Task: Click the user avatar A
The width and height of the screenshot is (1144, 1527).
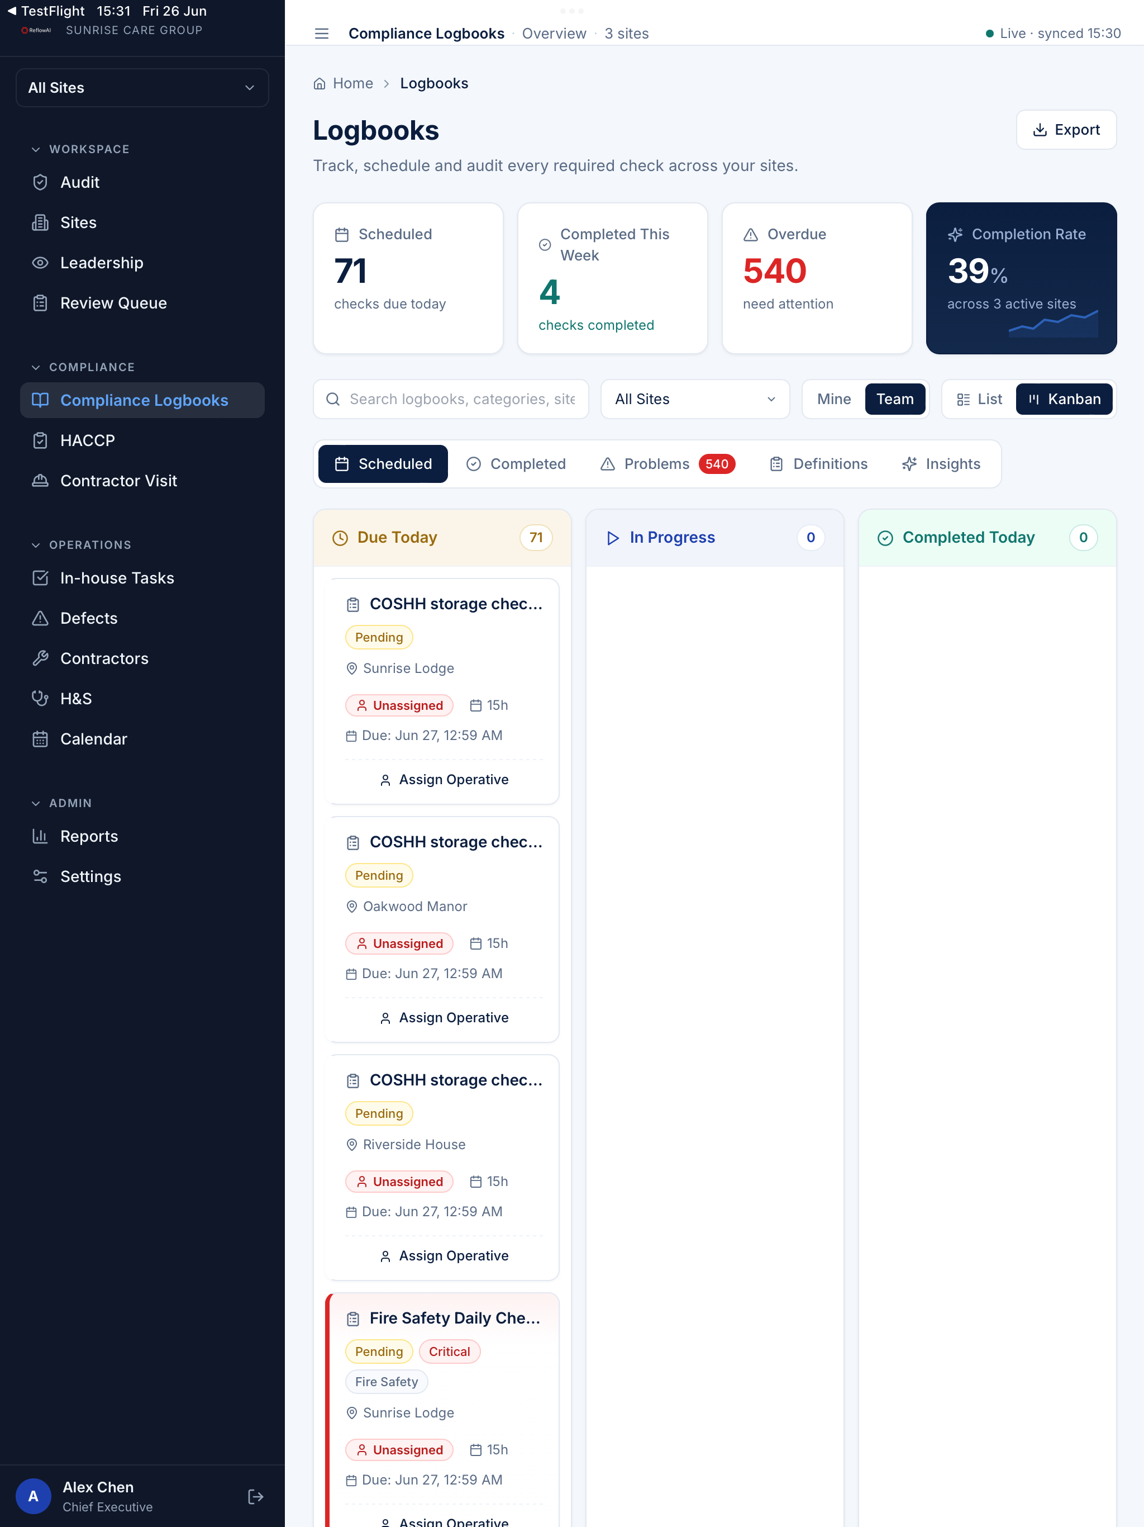Action: coord(33,1496)
